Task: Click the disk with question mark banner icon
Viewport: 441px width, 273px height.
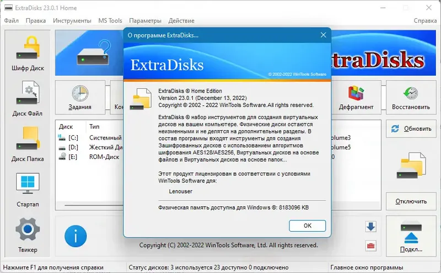Action: click(x=94, y=53)
